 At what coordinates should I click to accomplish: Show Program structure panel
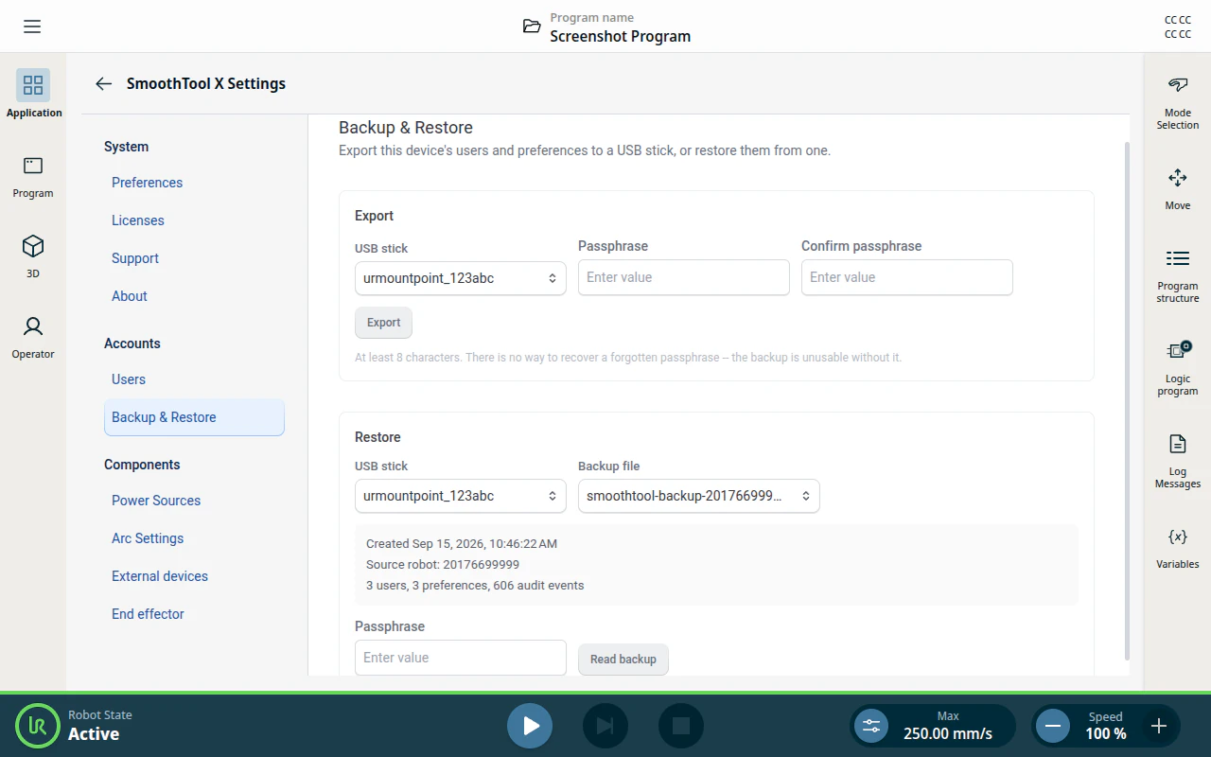1178,276
